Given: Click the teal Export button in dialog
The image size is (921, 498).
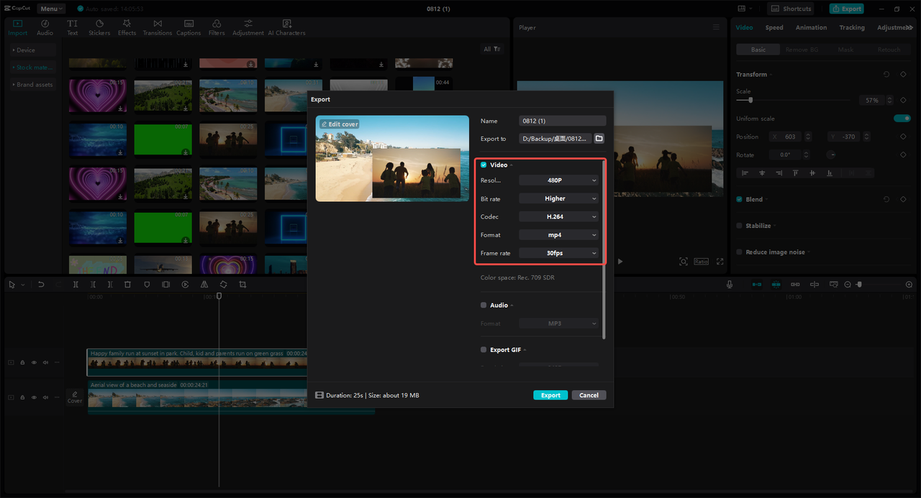Looking at the screenshot, I should pyautogui.click(x=550, y=395).
